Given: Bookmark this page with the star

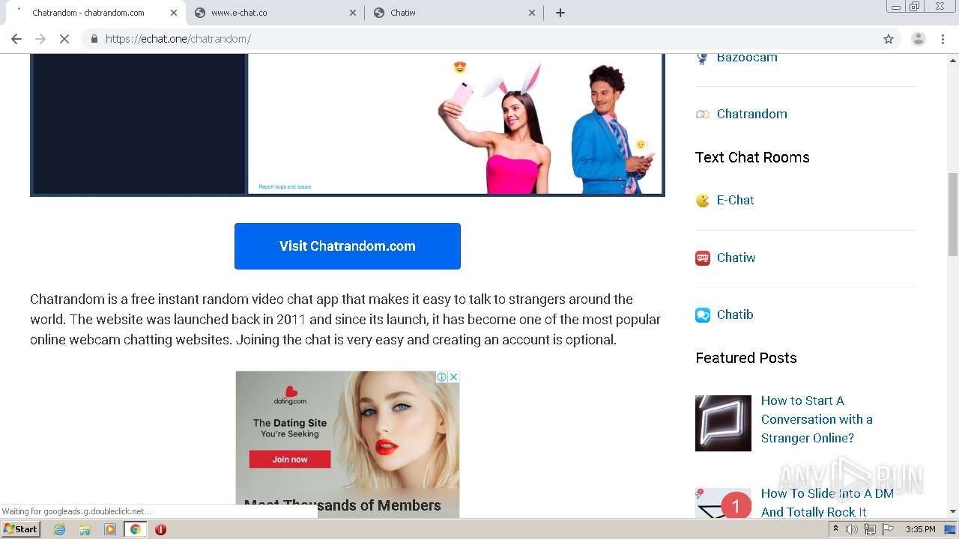Looking at the screenshot, I should click(x=889, y=39).
